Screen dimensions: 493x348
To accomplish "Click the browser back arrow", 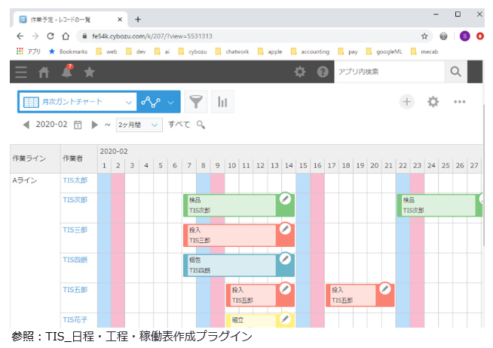I will 20,36.
